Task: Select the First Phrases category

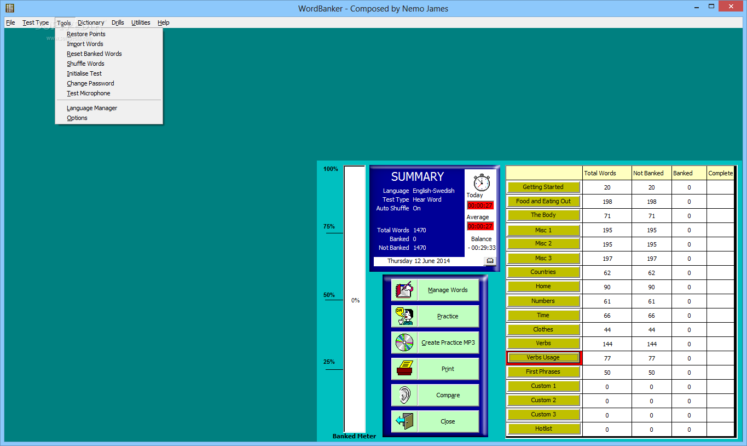Action: [543, 371]
